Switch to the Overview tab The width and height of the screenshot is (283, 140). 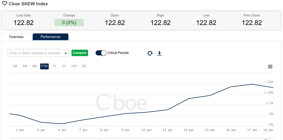point(16,37)
